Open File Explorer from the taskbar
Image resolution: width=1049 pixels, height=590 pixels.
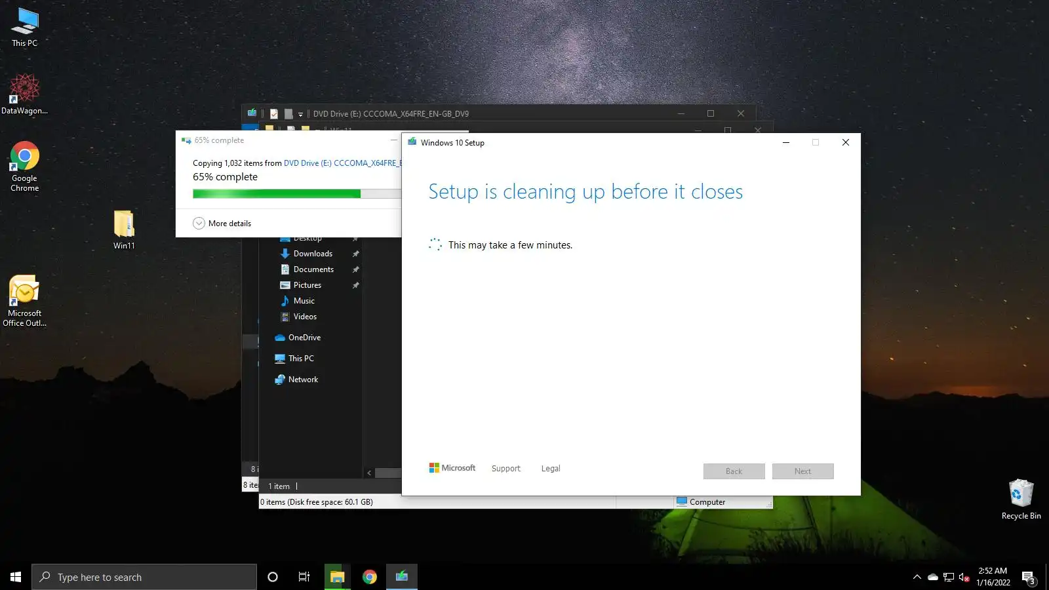point(337,577)
